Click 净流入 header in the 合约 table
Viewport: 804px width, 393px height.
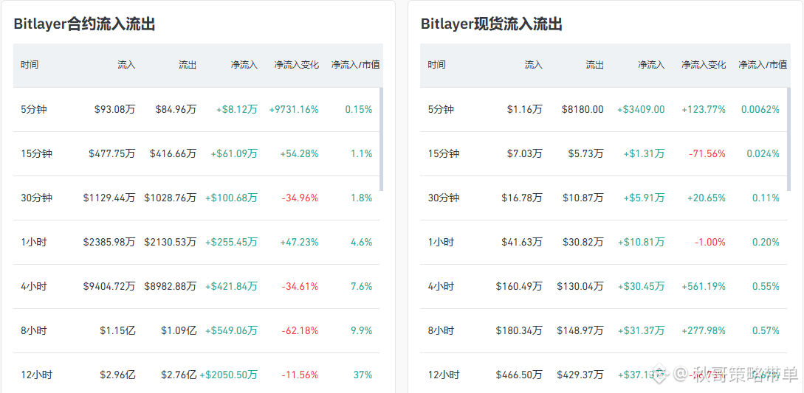[244, 65]
